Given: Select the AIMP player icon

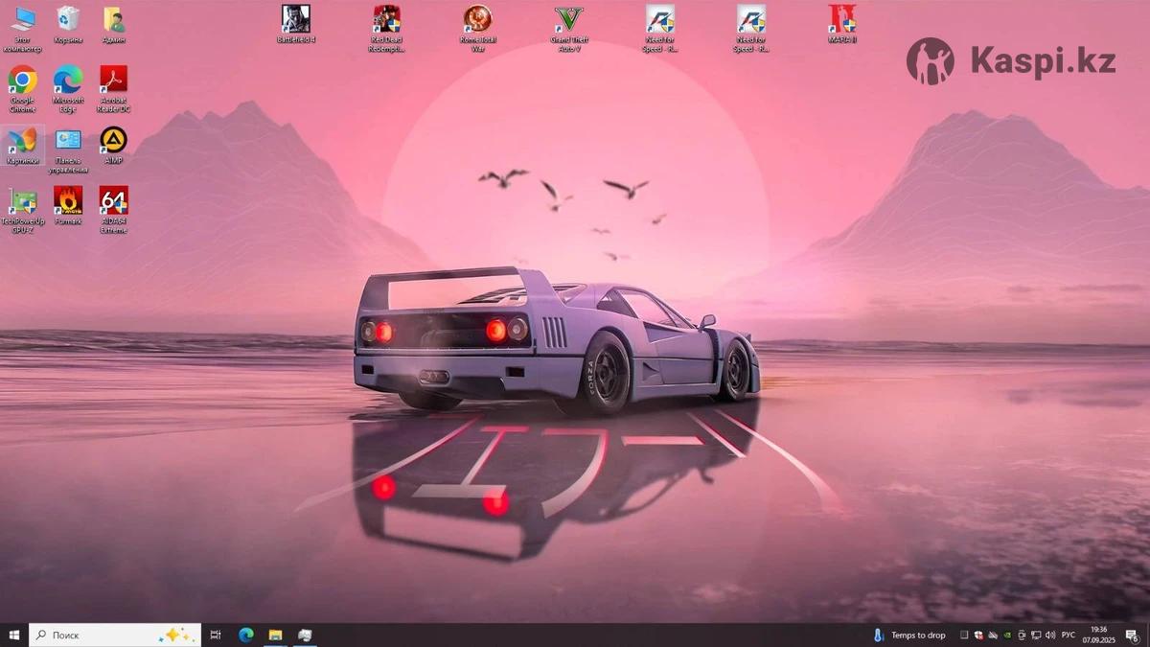Looking at the screenshot, I should coord(113,141).
